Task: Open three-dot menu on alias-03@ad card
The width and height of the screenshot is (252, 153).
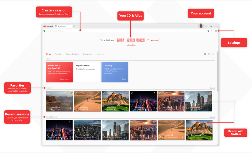Action: [x=126, y=108]
